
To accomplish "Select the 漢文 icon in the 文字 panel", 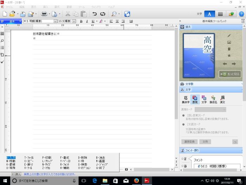I will tap(222, 99).
